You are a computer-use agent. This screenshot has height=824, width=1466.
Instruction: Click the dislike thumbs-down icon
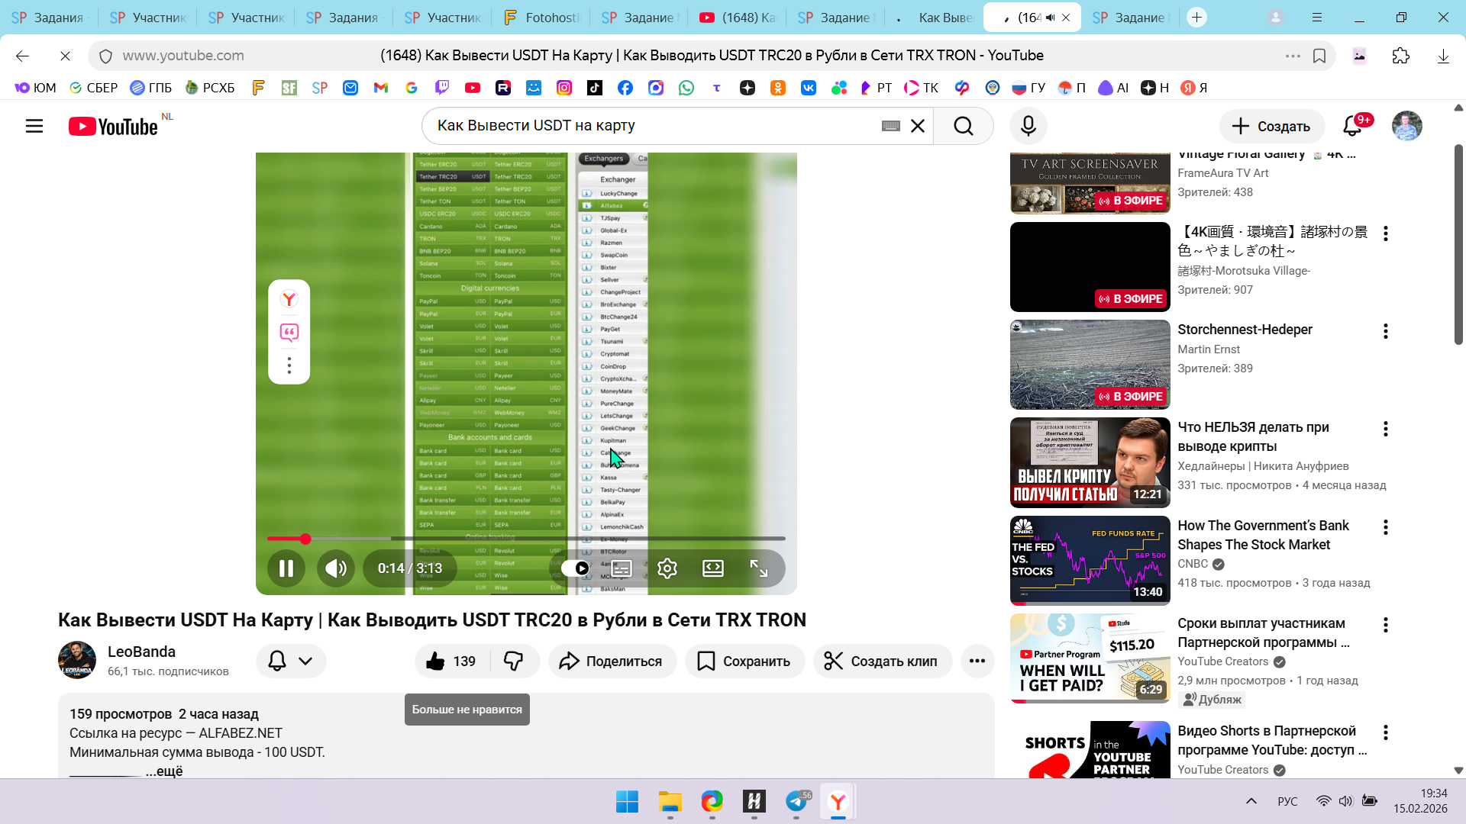514,661
